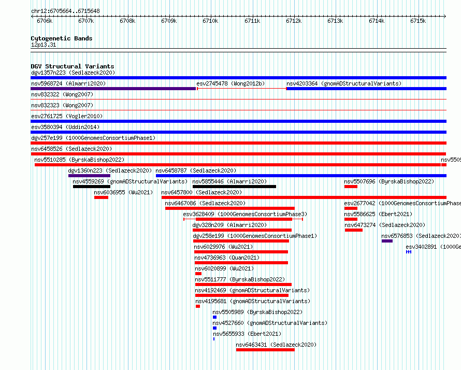Click nsv6029976 (Wu2021) label
461x370 pixels.
223,247
